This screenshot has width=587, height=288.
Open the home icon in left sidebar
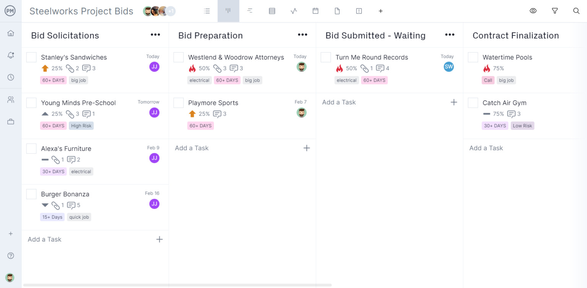point(11,33)
